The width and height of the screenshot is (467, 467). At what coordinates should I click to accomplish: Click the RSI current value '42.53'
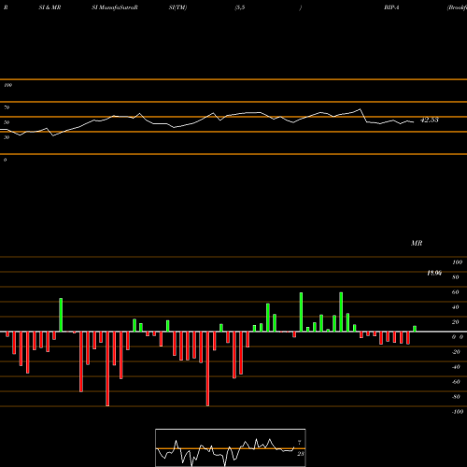point(430,120)
